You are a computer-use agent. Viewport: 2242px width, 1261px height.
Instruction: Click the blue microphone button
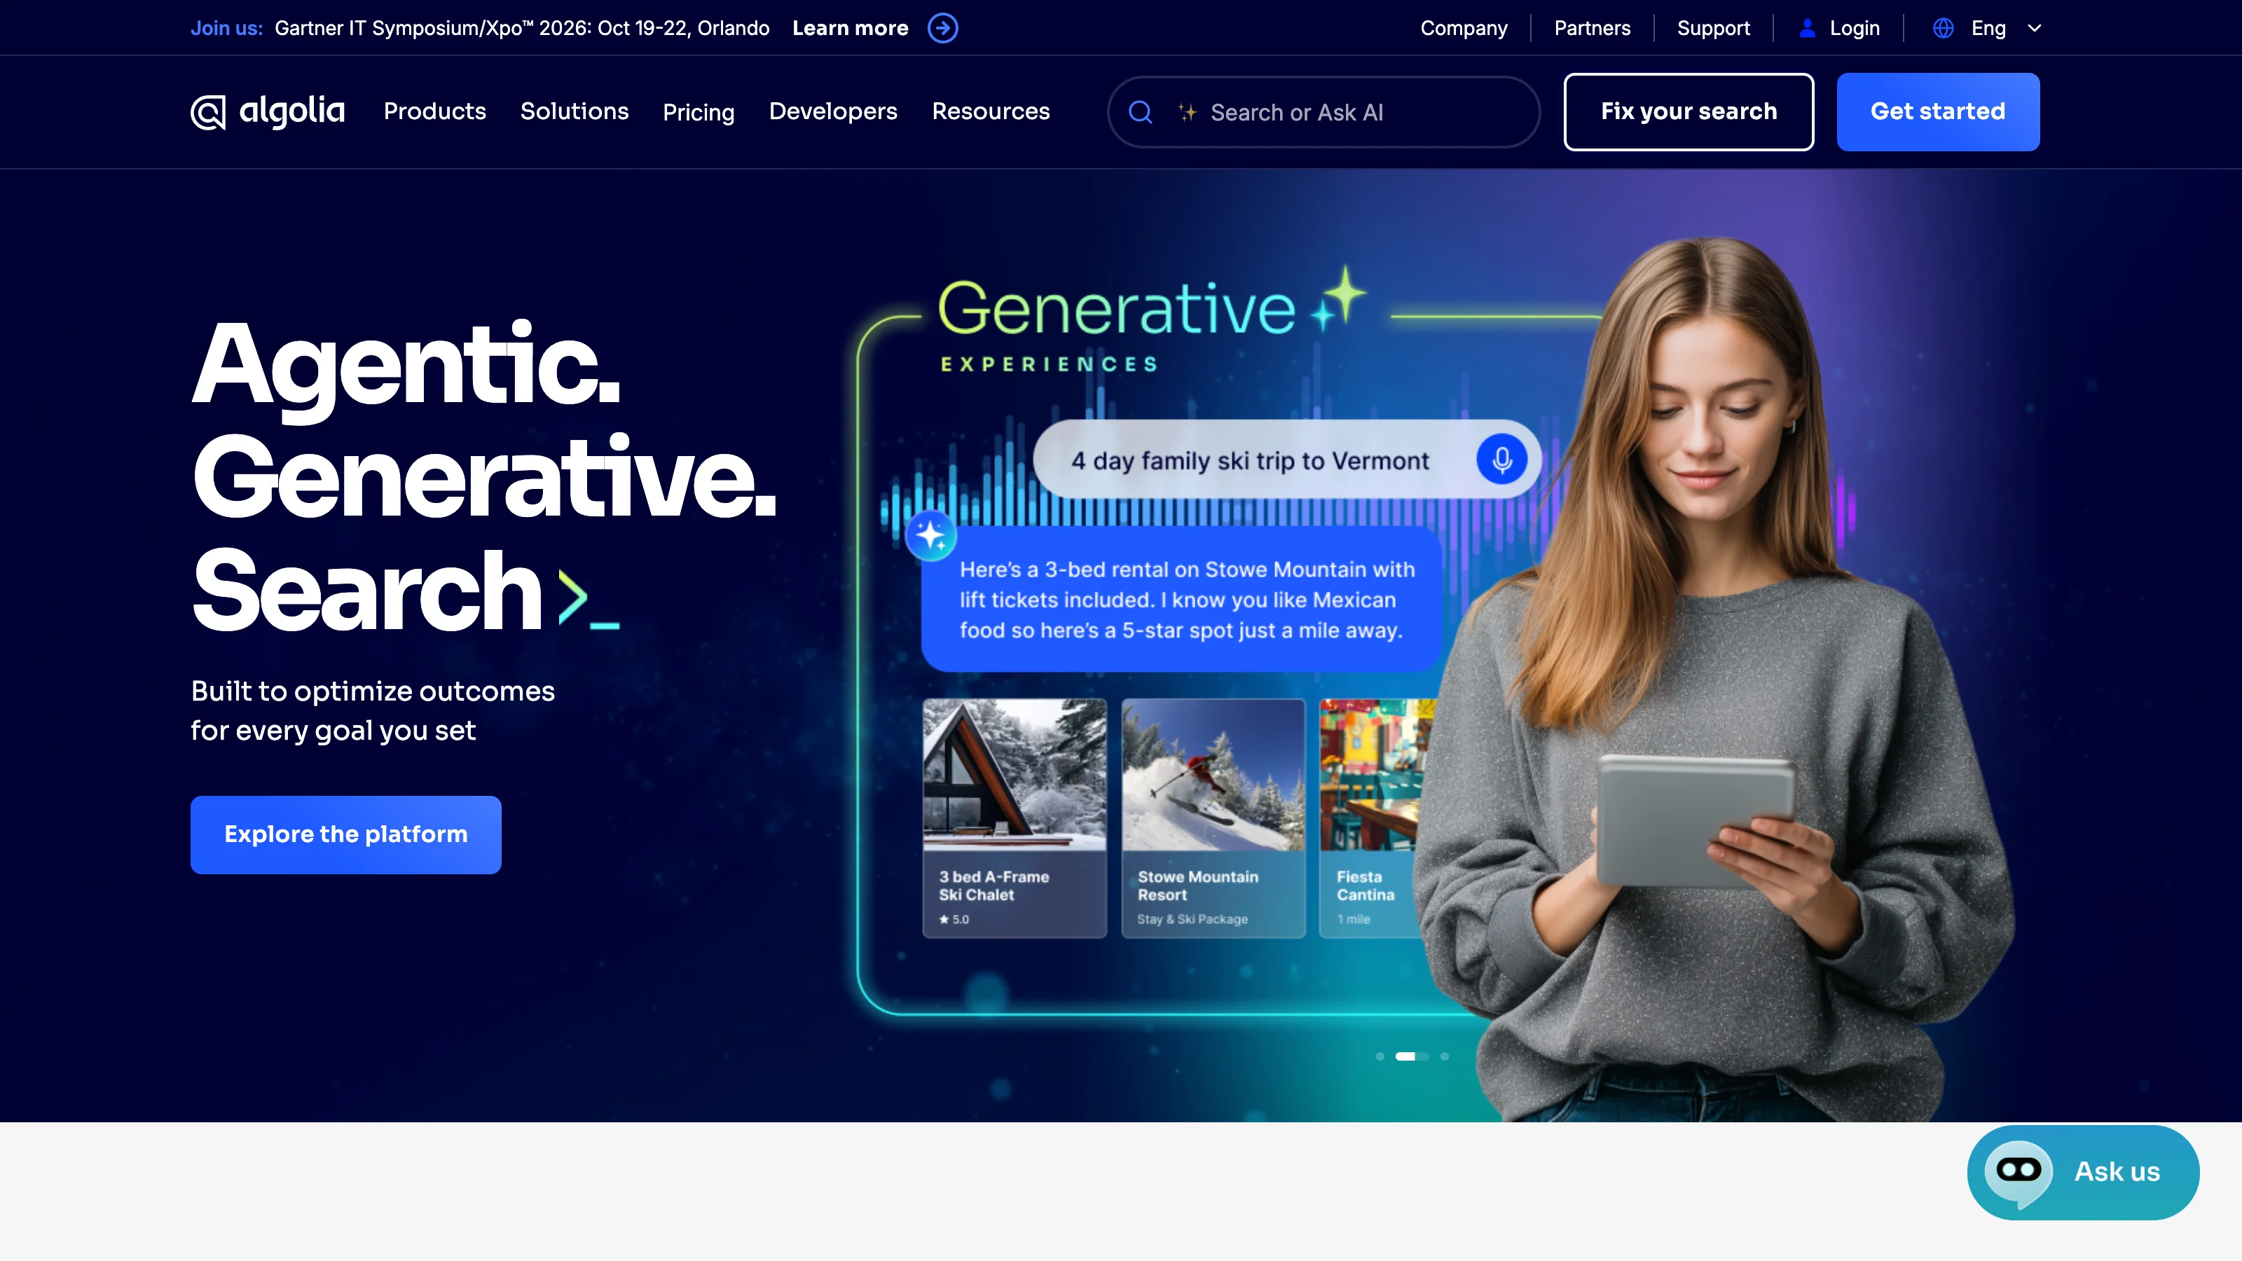(x=1501, y=460)
